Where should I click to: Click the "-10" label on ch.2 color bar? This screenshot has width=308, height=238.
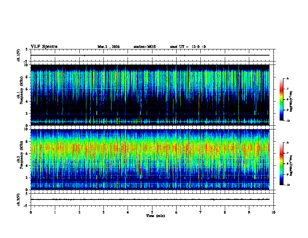click(288, 185)
